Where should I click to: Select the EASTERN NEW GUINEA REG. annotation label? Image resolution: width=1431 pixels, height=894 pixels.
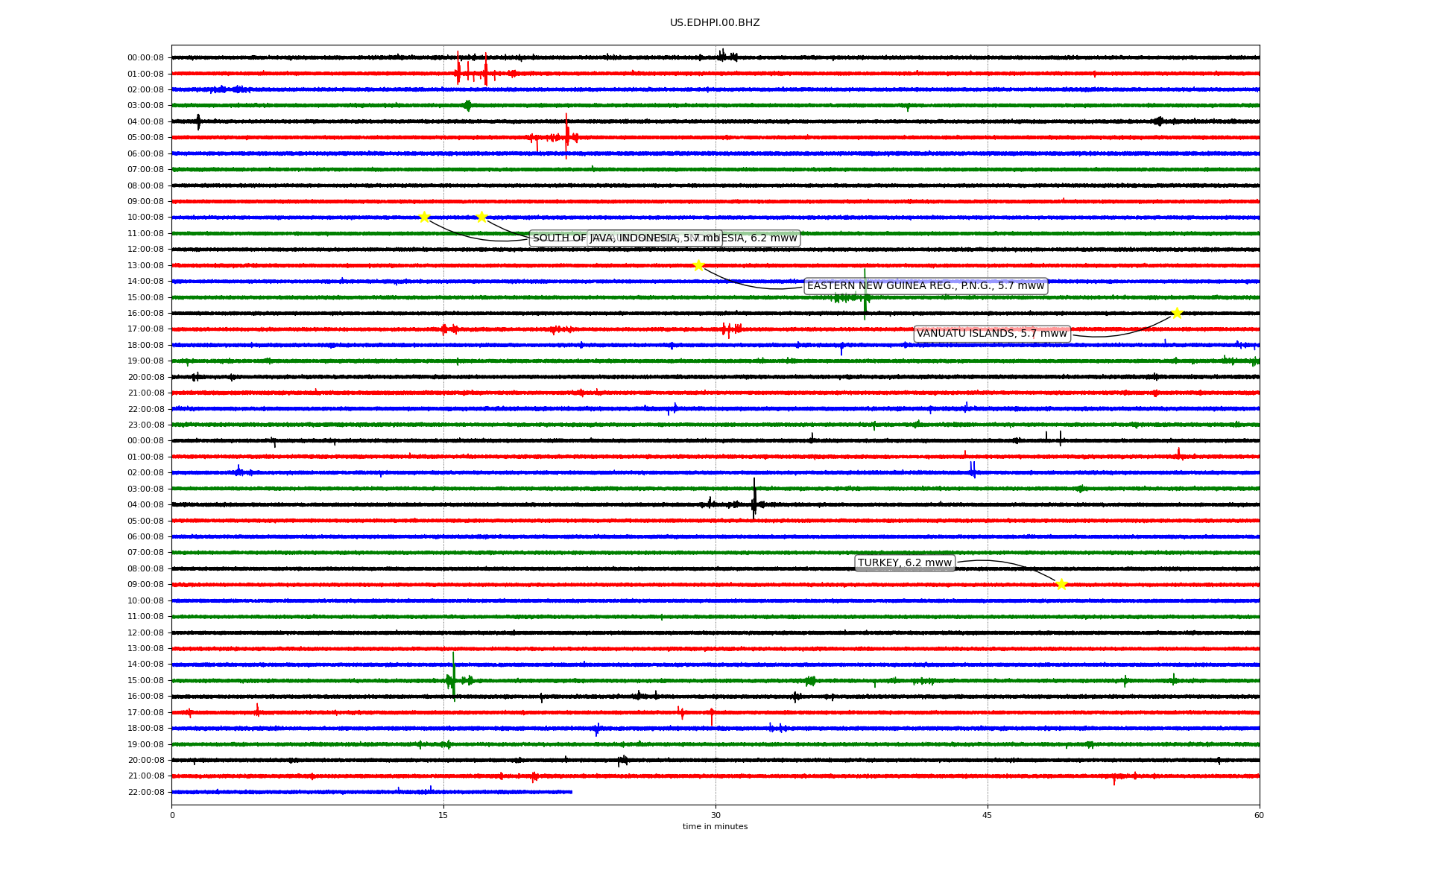(x=926, y=286)
